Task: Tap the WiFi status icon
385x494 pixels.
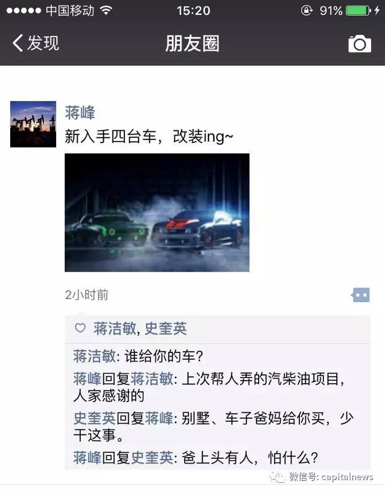Action: (x=106, y=10)
